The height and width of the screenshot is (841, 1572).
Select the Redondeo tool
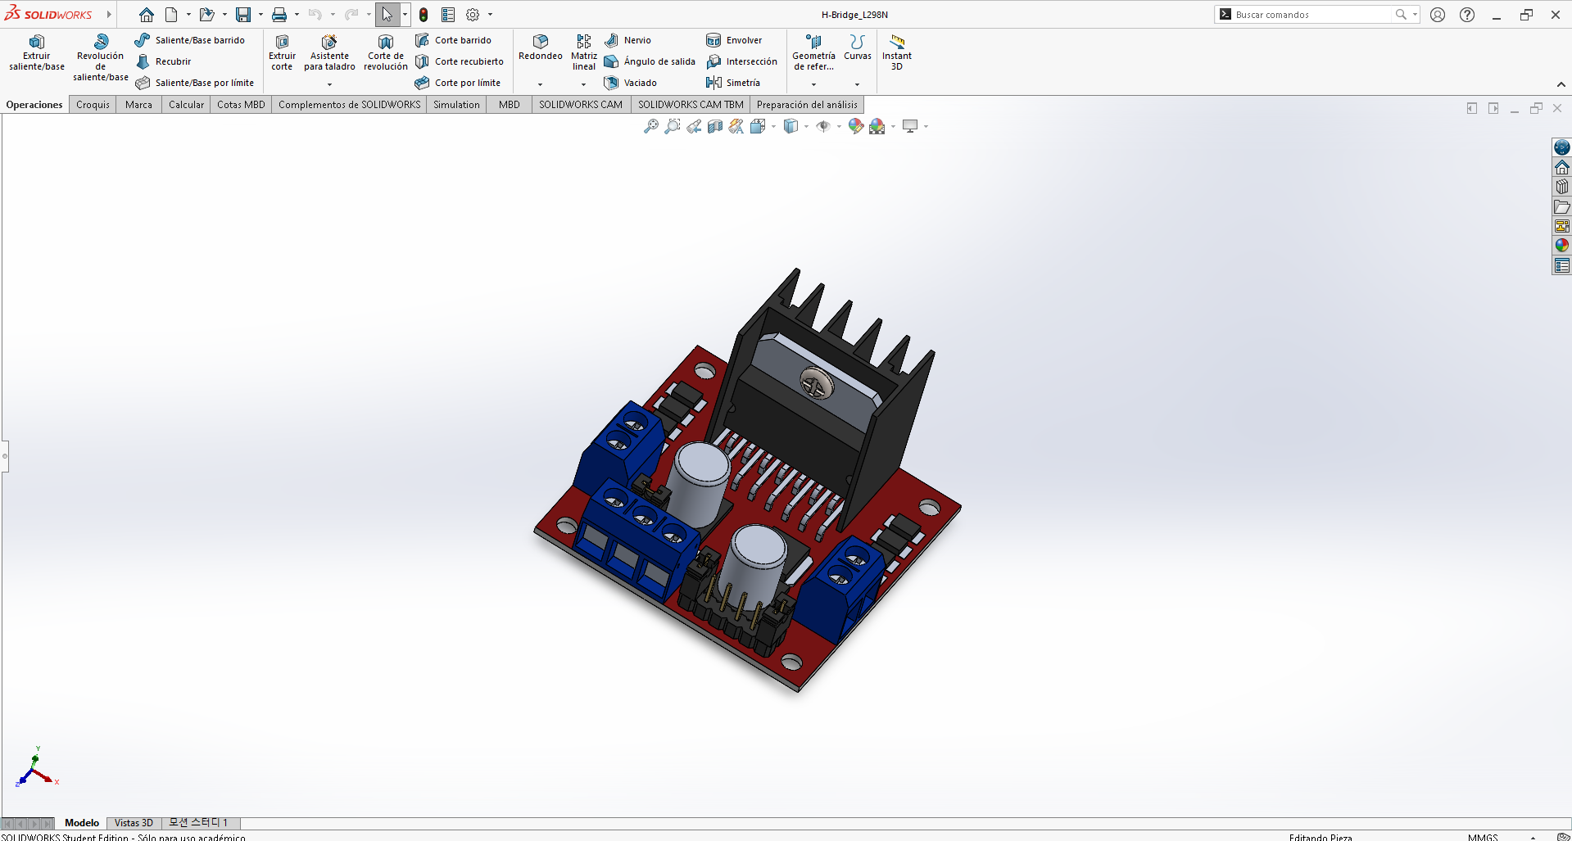pyautogui.click(x=541, y=47)
